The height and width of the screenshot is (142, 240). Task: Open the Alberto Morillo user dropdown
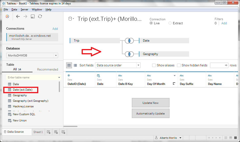point(181,138)
